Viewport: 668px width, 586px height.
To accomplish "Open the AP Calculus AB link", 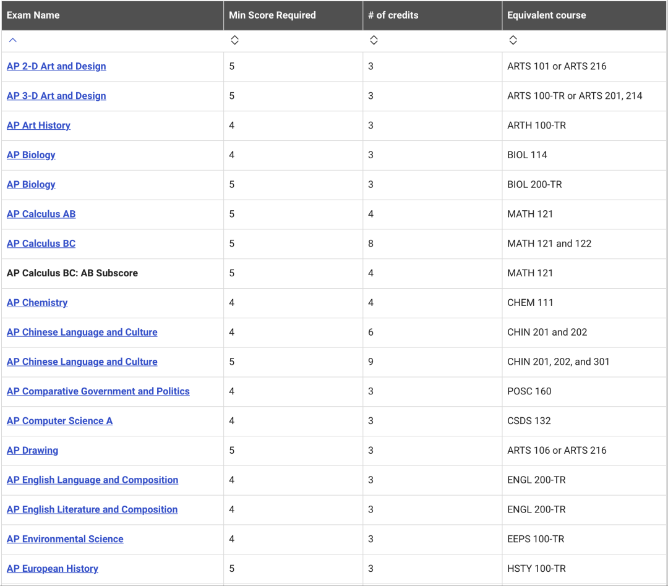I will point(41,214).
